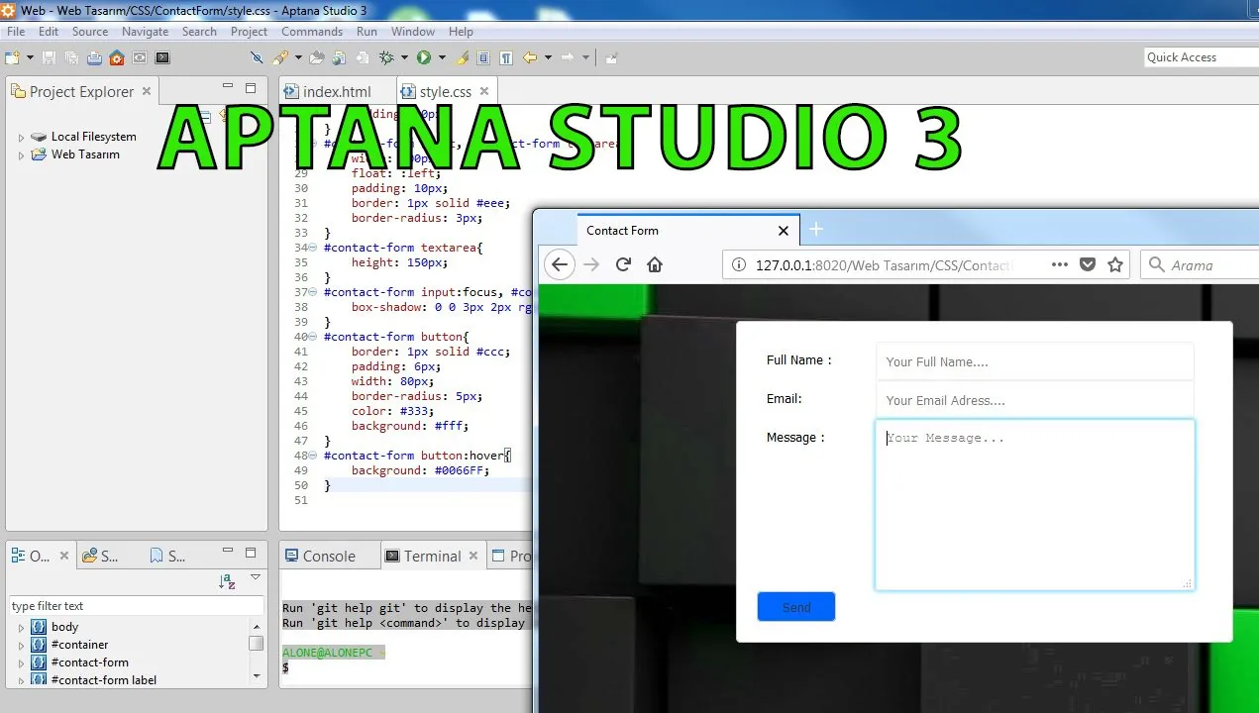Select #container in the Outline
This screenshot has height=713, width=1259.
coord(79,645)
